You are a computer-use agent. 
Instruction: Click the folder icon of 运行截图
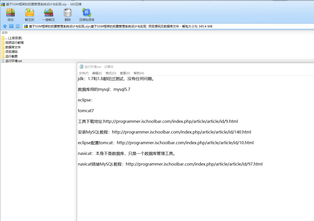pos(3,56)
